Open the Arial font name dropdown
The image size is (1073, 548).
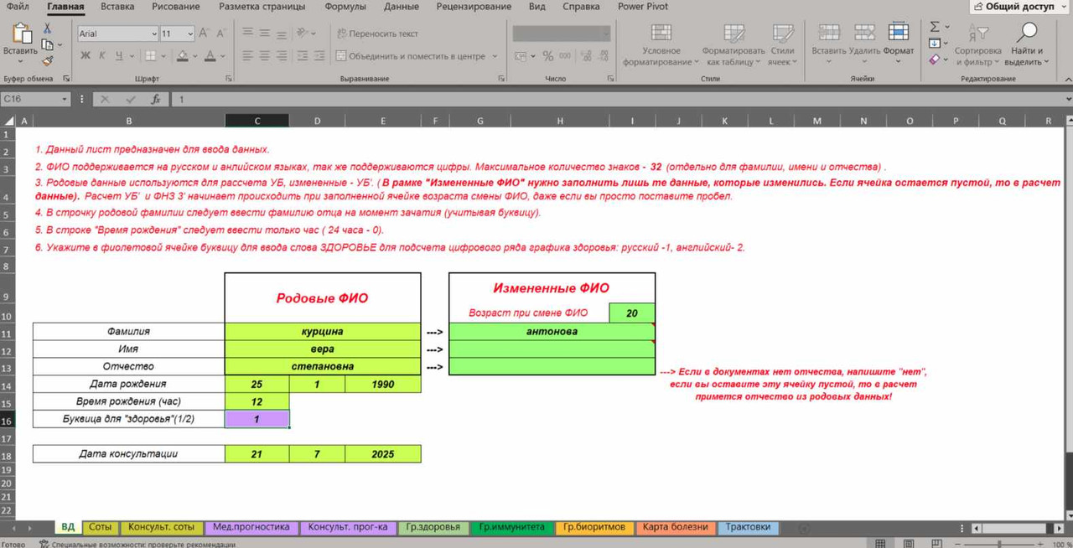(x=153, y=34)
